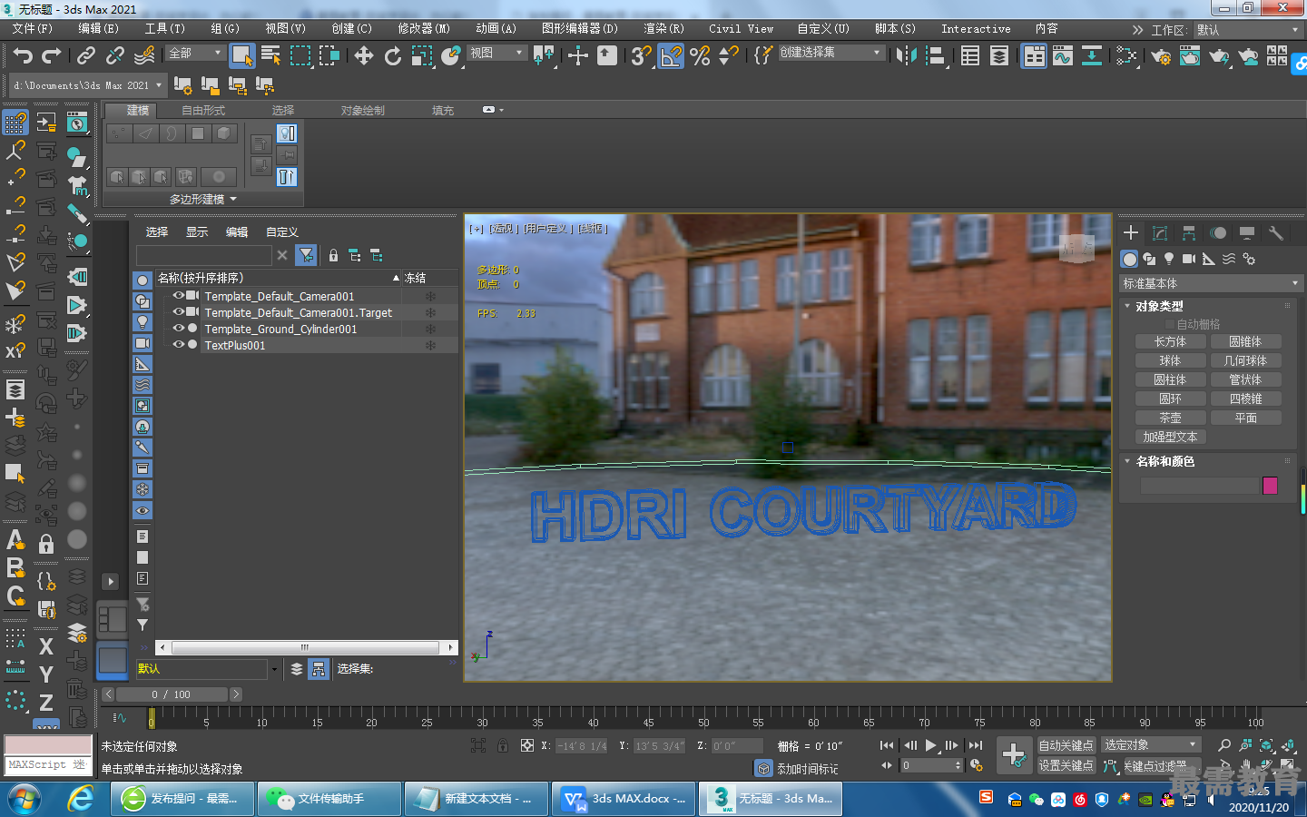Open the 工作区 默认 workspace dropdown
The width and height of the screenshot is (1307, 817).
(x=1248, y=30)
